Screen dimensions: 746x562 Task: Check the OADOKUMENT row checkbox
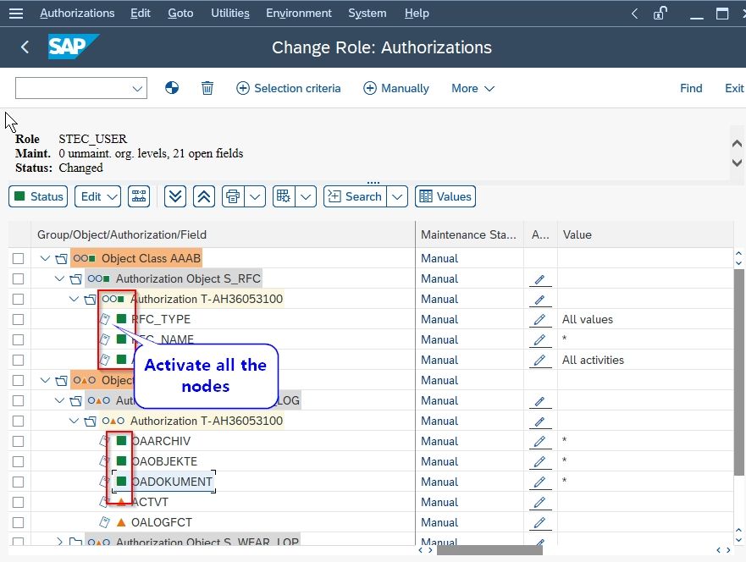click(18, 482)
